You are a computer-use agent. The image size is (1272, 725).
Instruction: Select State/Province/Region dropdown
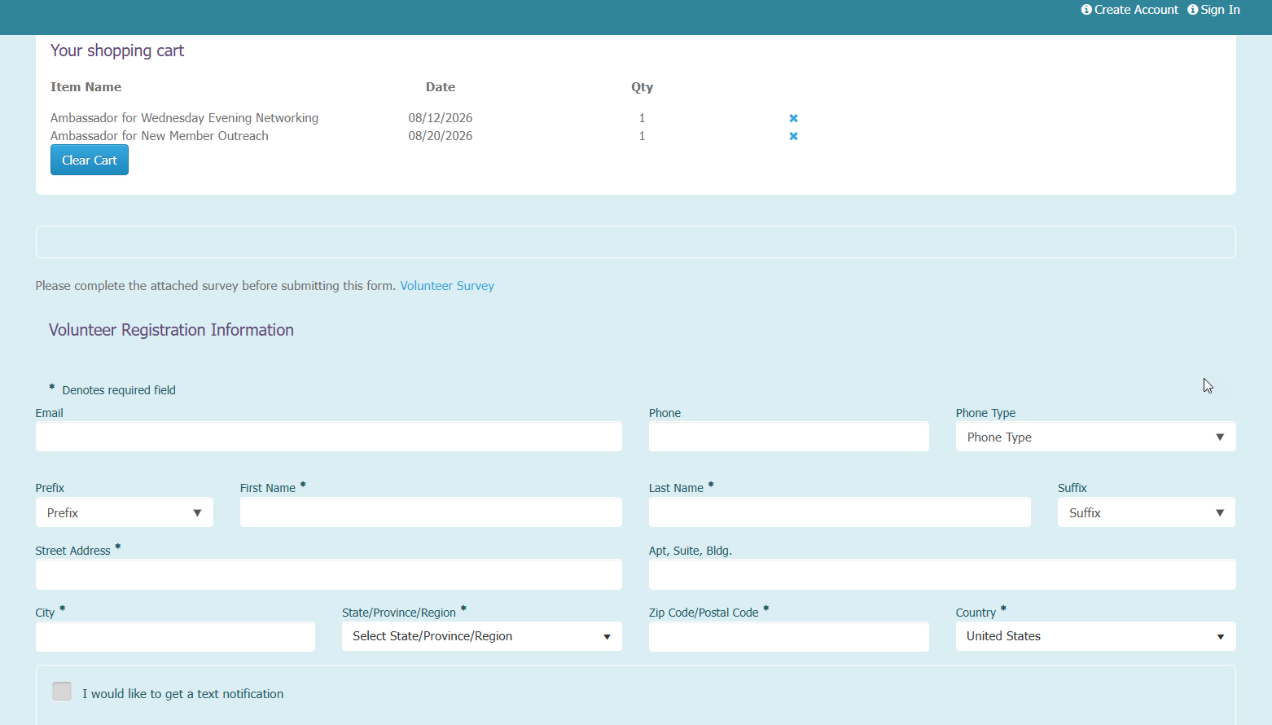click(x=482, y=636)
